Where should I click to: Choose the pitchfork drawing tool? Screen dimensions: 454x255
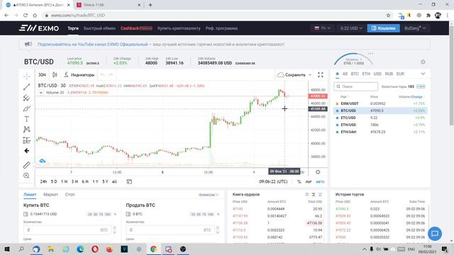(x=27, y=98)
